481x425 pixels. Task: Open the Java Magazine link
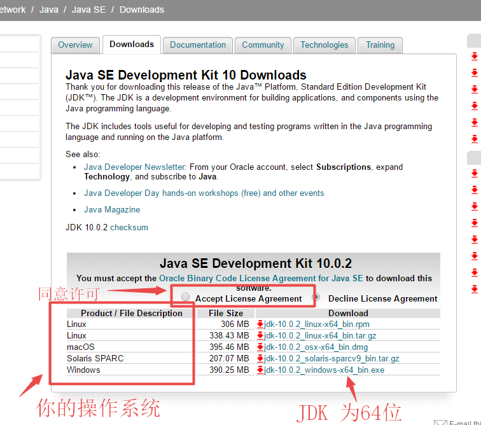(112, 209)
